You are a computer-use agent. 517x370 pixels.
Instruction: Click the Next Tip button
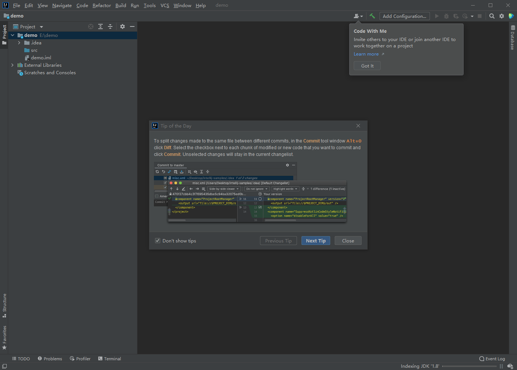(x=316, y=241)
